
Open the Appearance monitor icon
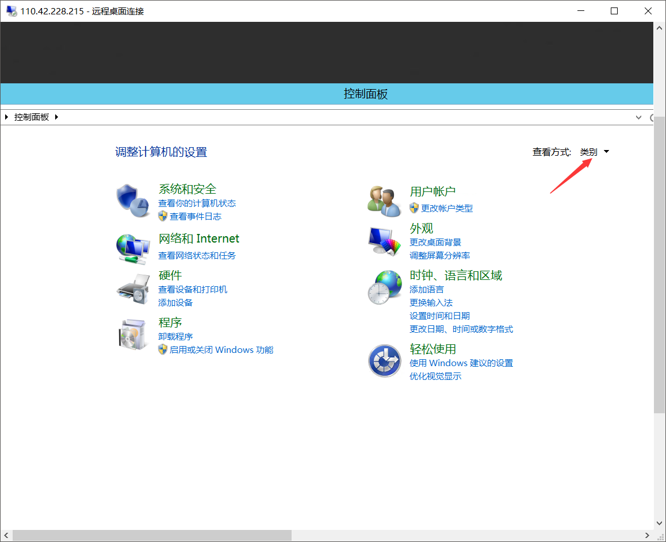pos(384,241)
